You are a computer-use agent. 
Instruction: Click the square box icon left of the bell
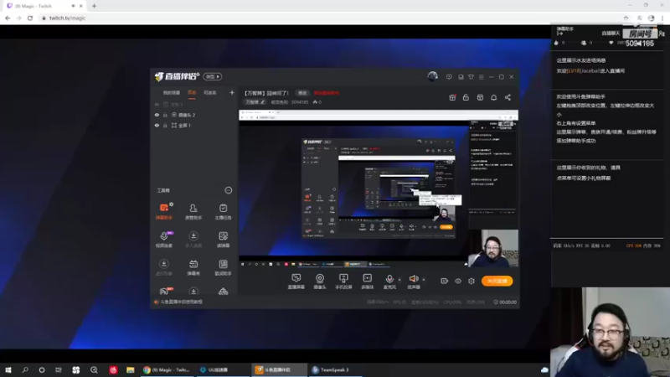pos(480,97)
